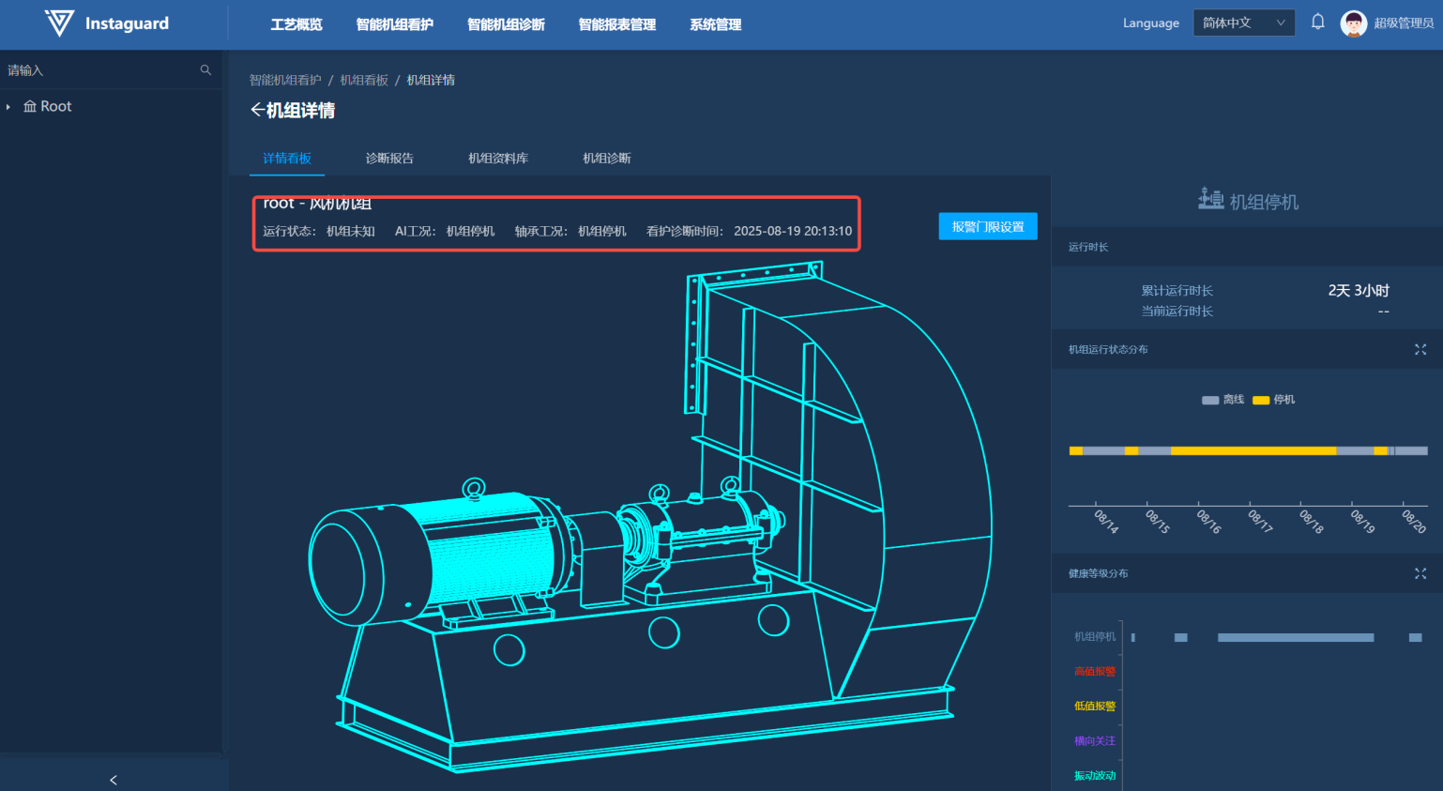Image resolution: width=1443 pixels, height=791 pixels.
Task: Toggle the 停机 legend series
Action: pos(1273,400)
